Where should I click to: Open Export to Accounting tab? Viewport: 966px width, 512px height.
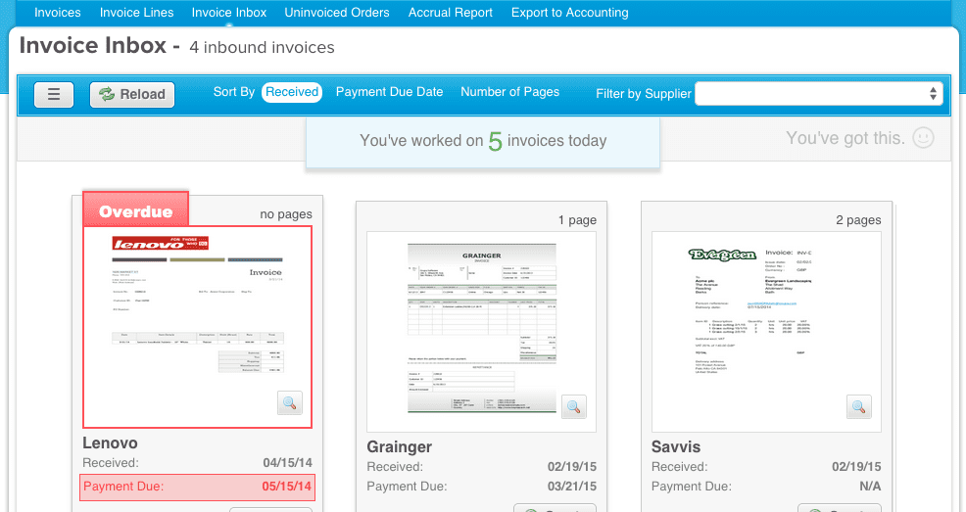570,13
